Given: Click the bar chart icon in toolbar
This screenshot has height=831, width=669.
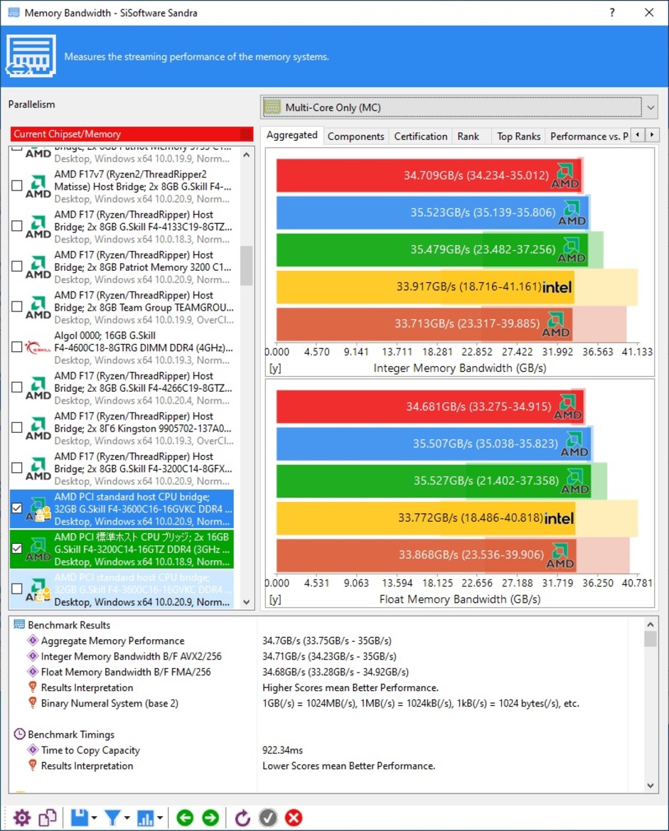Looking at the screenshot, I should 145,817.
